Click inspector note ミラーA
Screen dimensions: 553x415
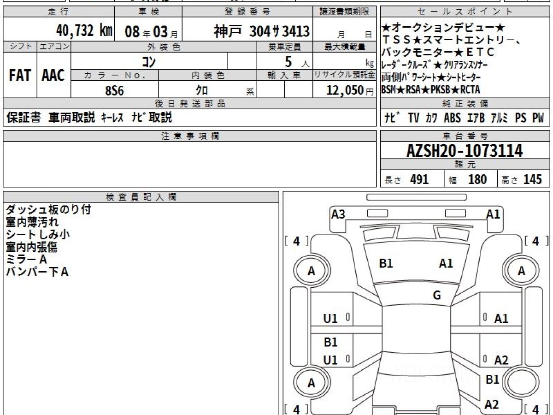26,260
